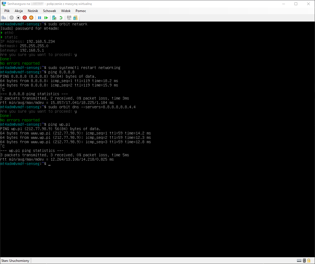315x264 pixels.
Task: Shut down the VM using the red power icon
Action: (x=25, y=18)
